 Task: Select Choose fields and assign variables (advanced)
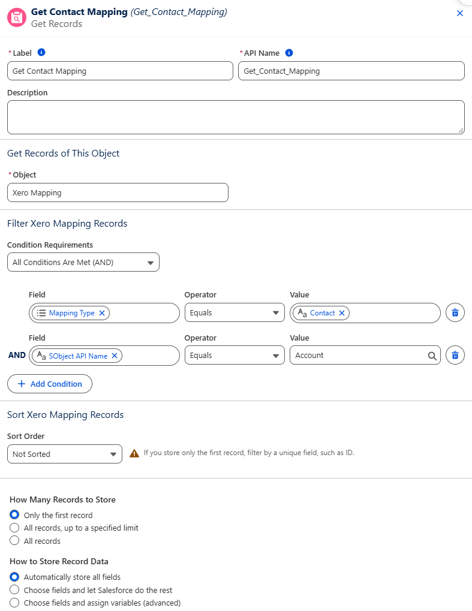point(14,603)
